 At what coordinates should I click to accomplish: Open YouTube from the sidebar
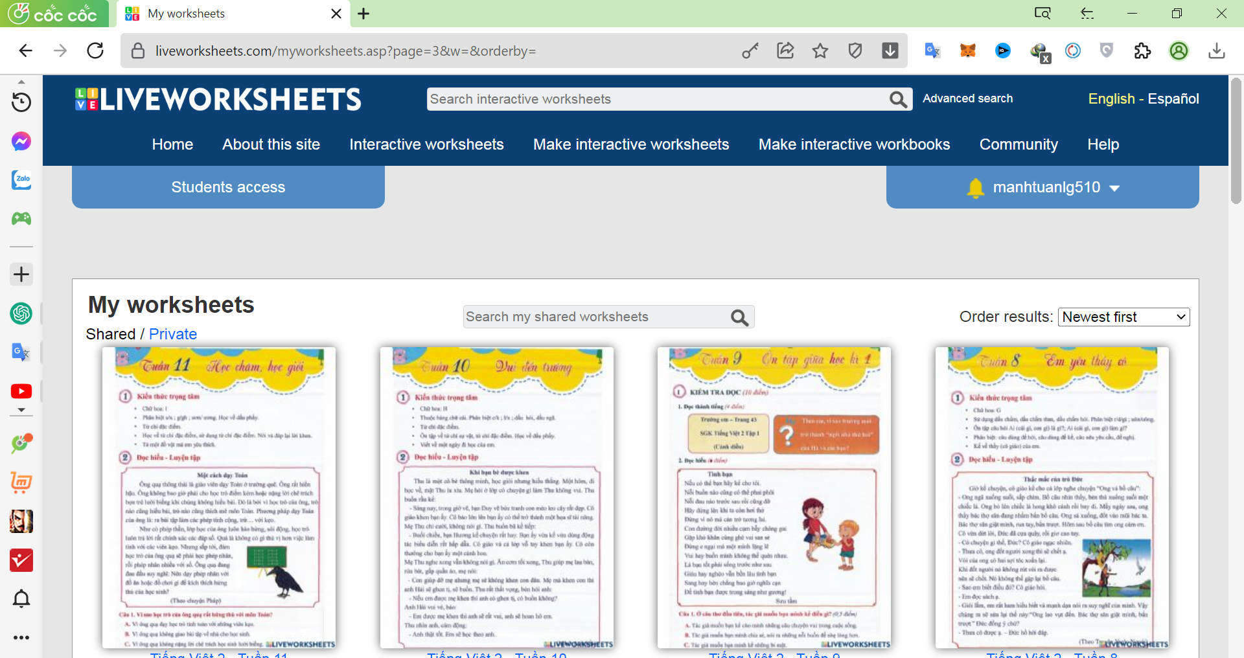pyautogui.click(x=21, y=391)
